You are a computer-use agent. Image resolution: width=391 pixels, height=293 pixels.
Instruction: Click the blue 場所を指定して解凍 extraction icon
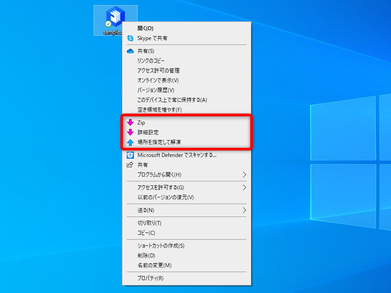131,143
